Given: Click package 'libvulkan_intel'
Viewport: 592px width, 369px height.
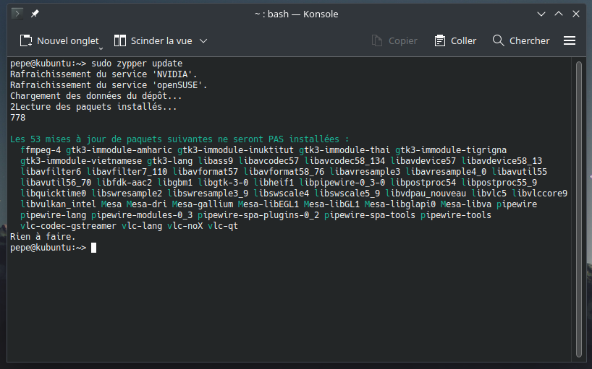Looking at the screenshot, I should pyautogui.click(x=58, y=204).
